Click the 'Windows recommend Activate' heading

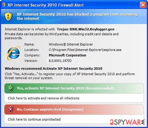click(53, 68)
